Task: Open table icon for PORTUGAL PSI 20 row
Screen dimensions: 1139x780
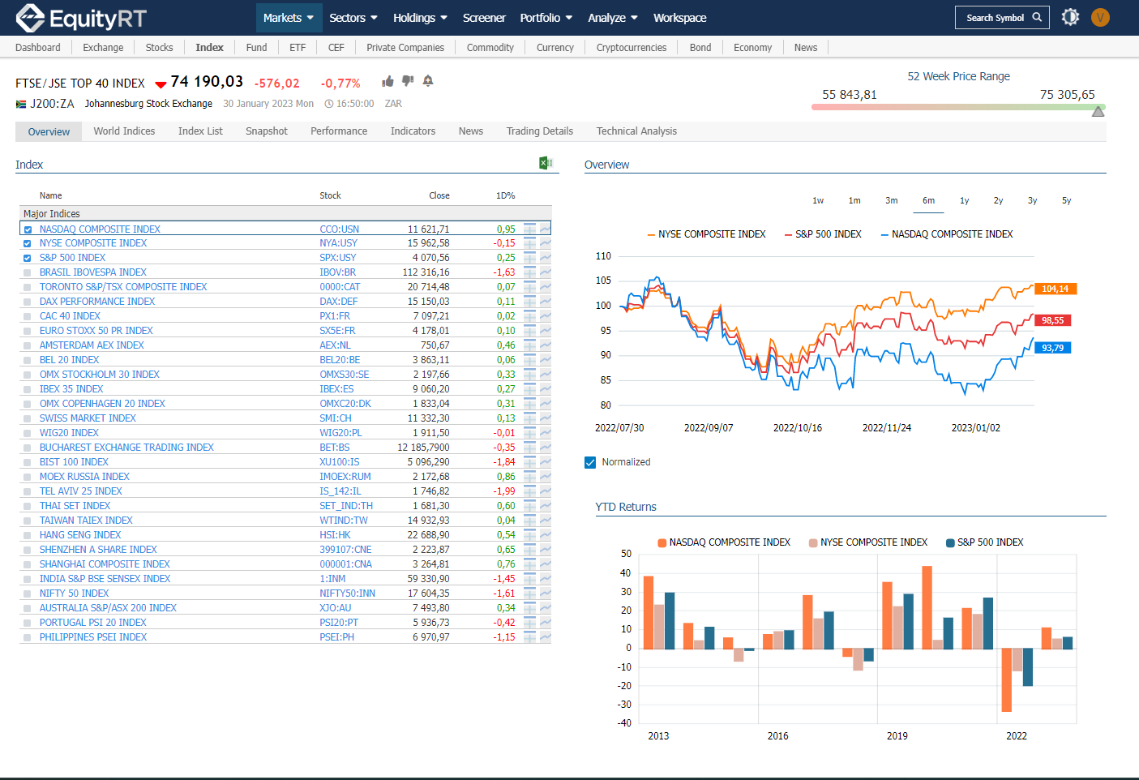Action: point(530,623)
